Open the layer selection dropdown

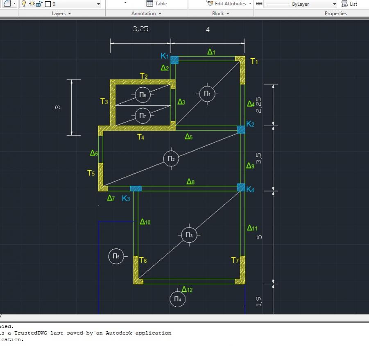point(98,4)
